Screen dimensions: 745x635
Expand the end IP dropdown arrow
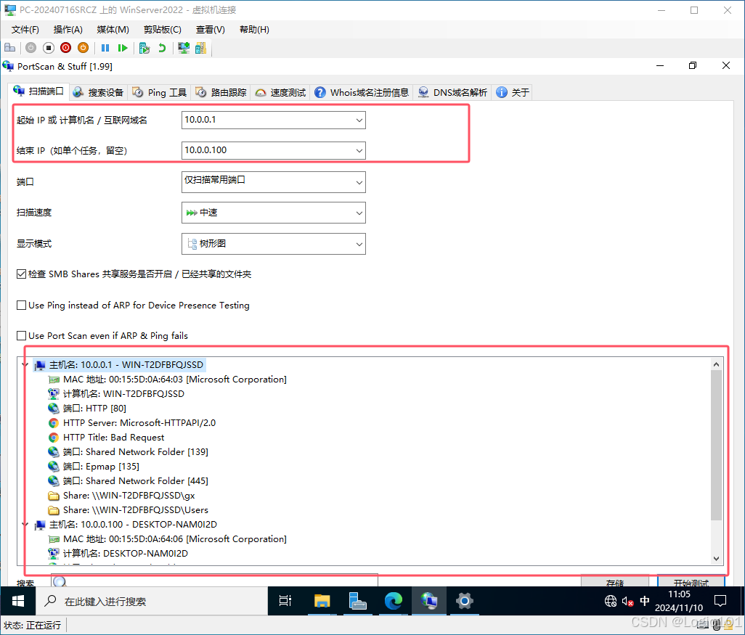click(x=359, y=150)
